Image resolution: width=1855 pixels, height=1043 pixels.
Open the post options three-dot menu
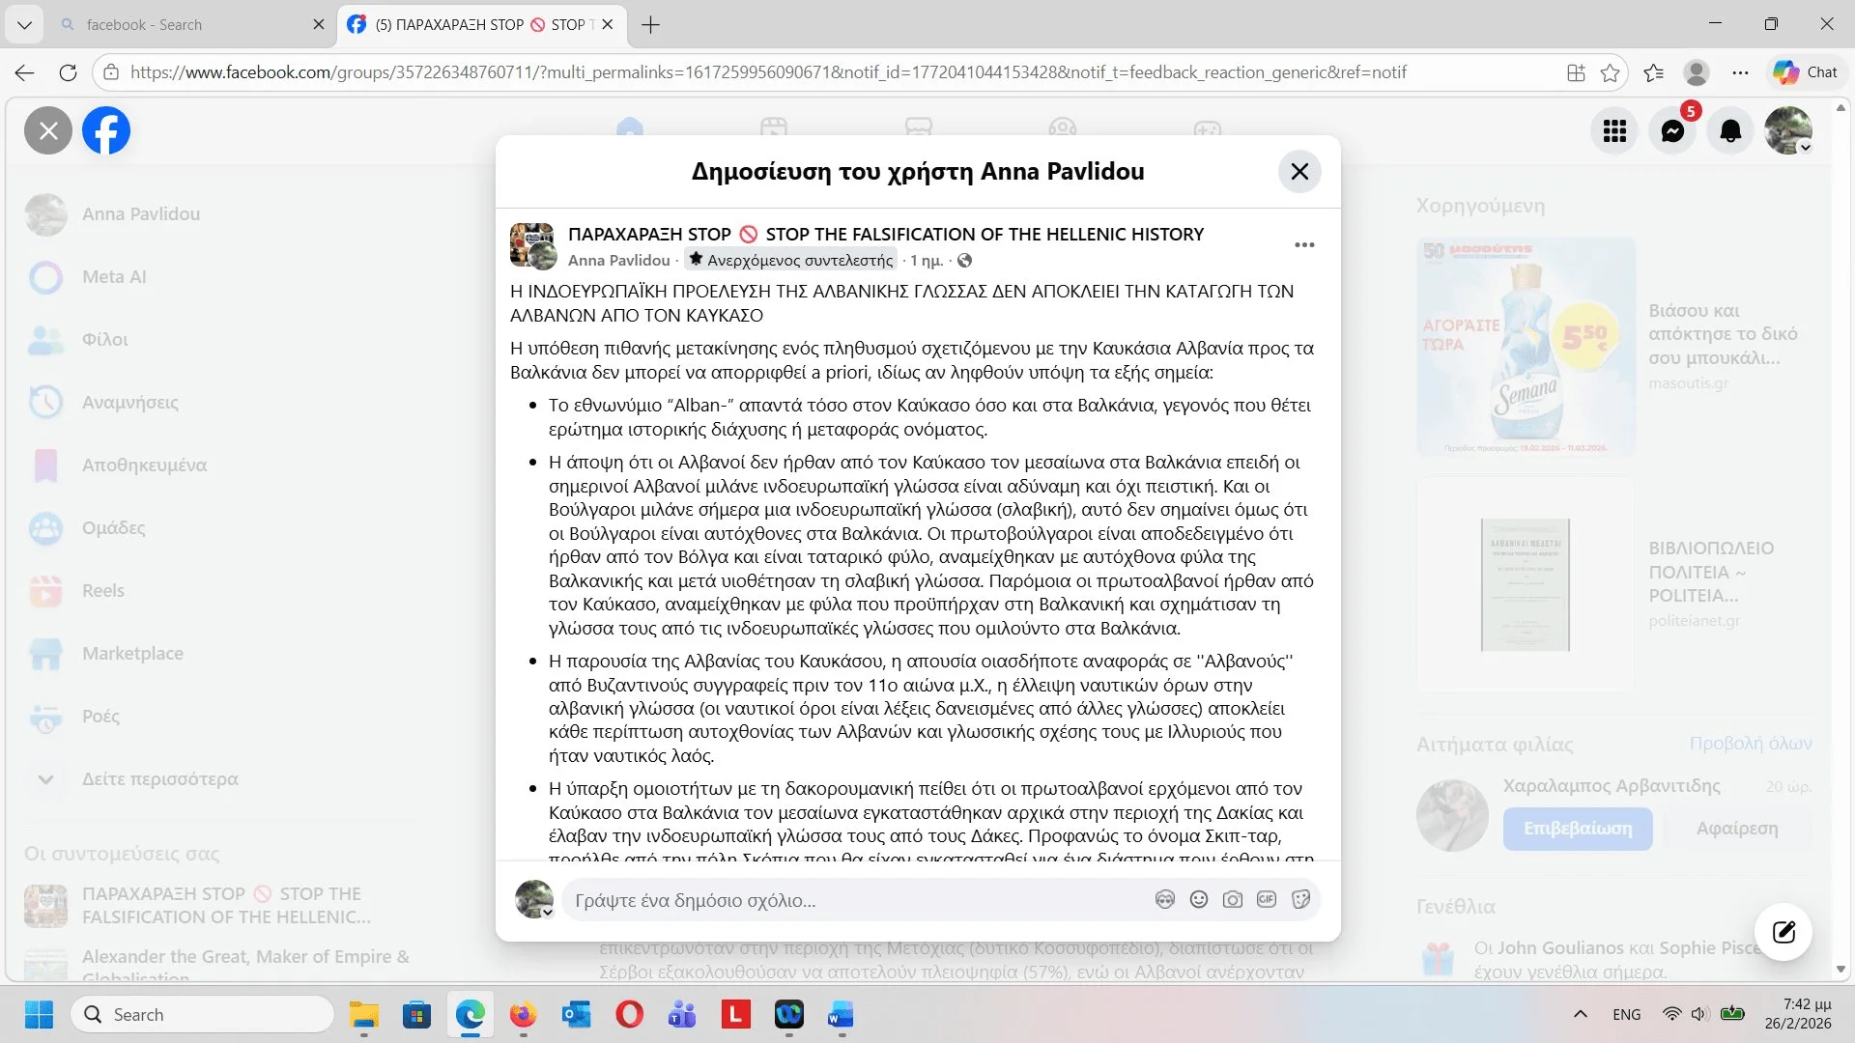[1304, 245]
